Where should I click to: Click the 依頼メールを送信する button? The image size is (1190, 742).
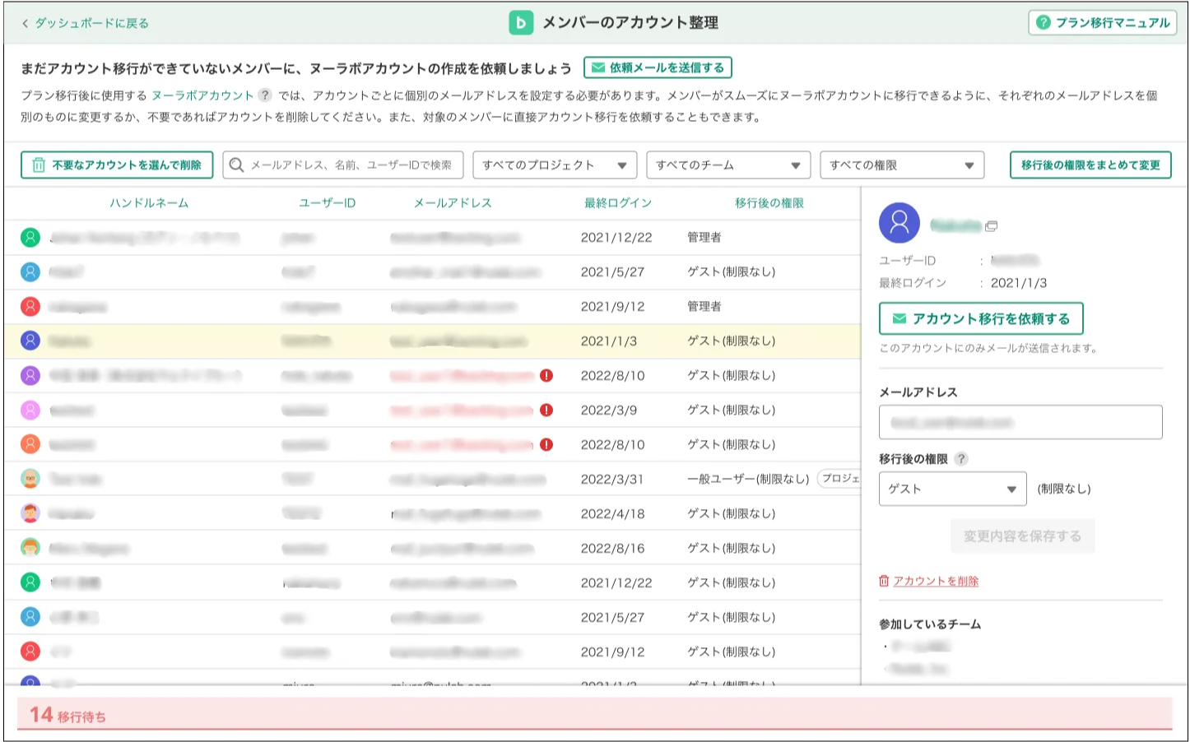click(658, 67)
